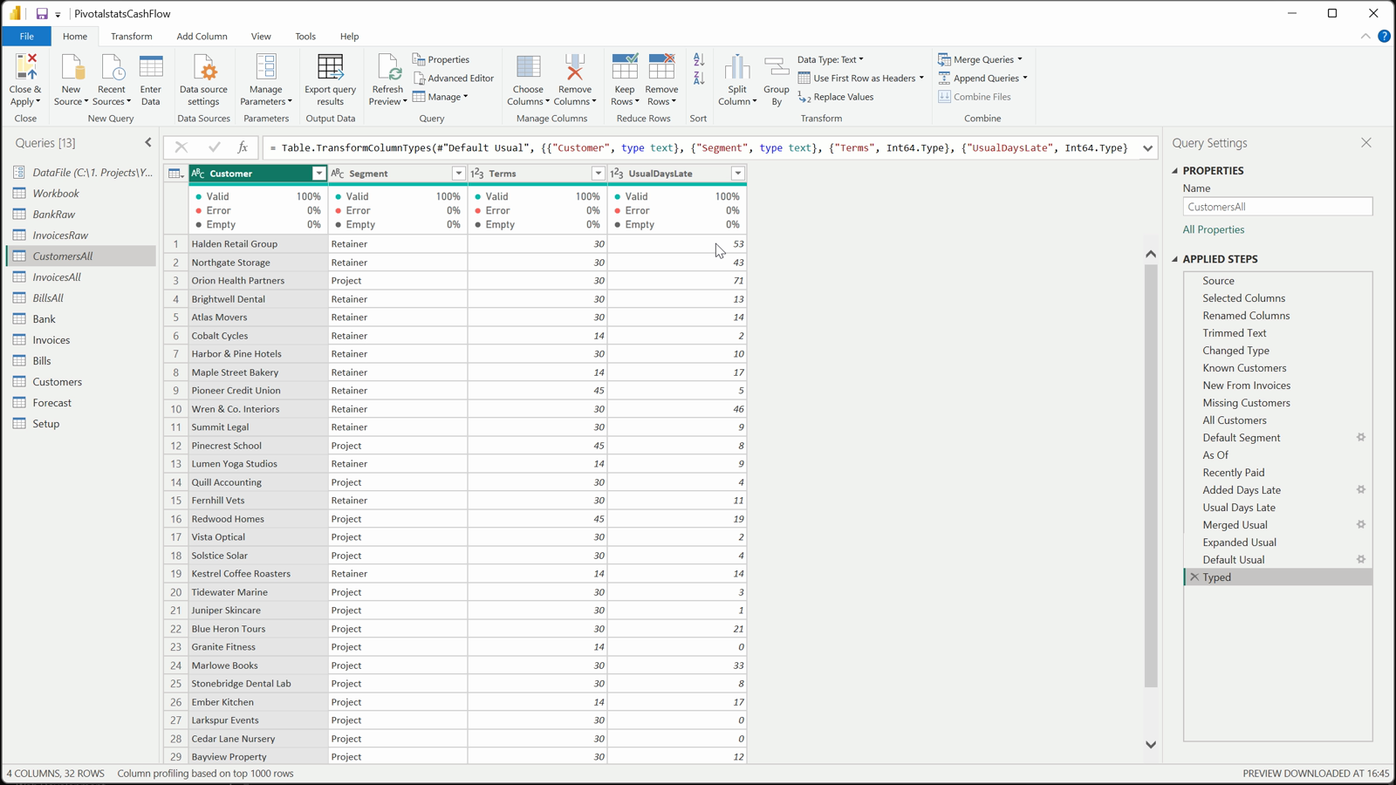Switch to the Add Column tab
The height and width of the screenshot is (785, 1396).
coord(202,37)
